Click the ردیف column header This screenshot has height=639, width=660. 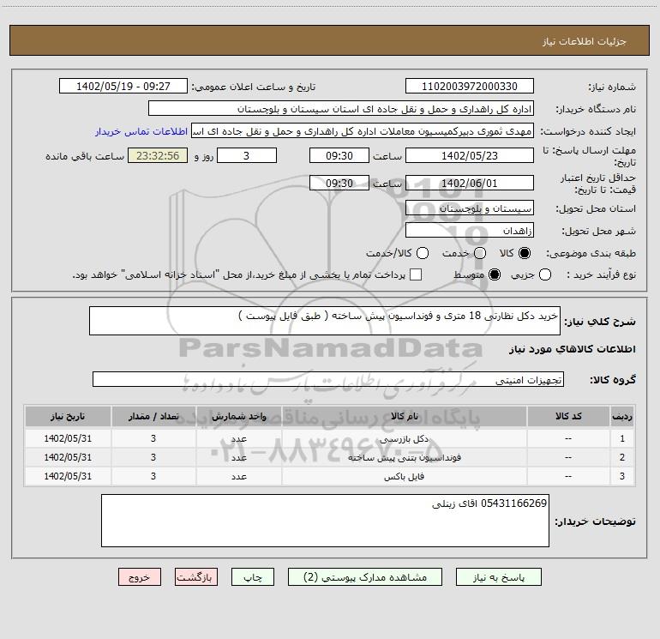[622, 416]
